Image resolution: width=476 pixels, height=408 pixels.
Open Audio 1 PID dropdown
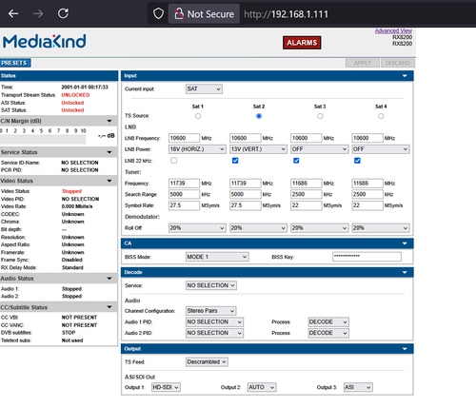coord(214,322)
